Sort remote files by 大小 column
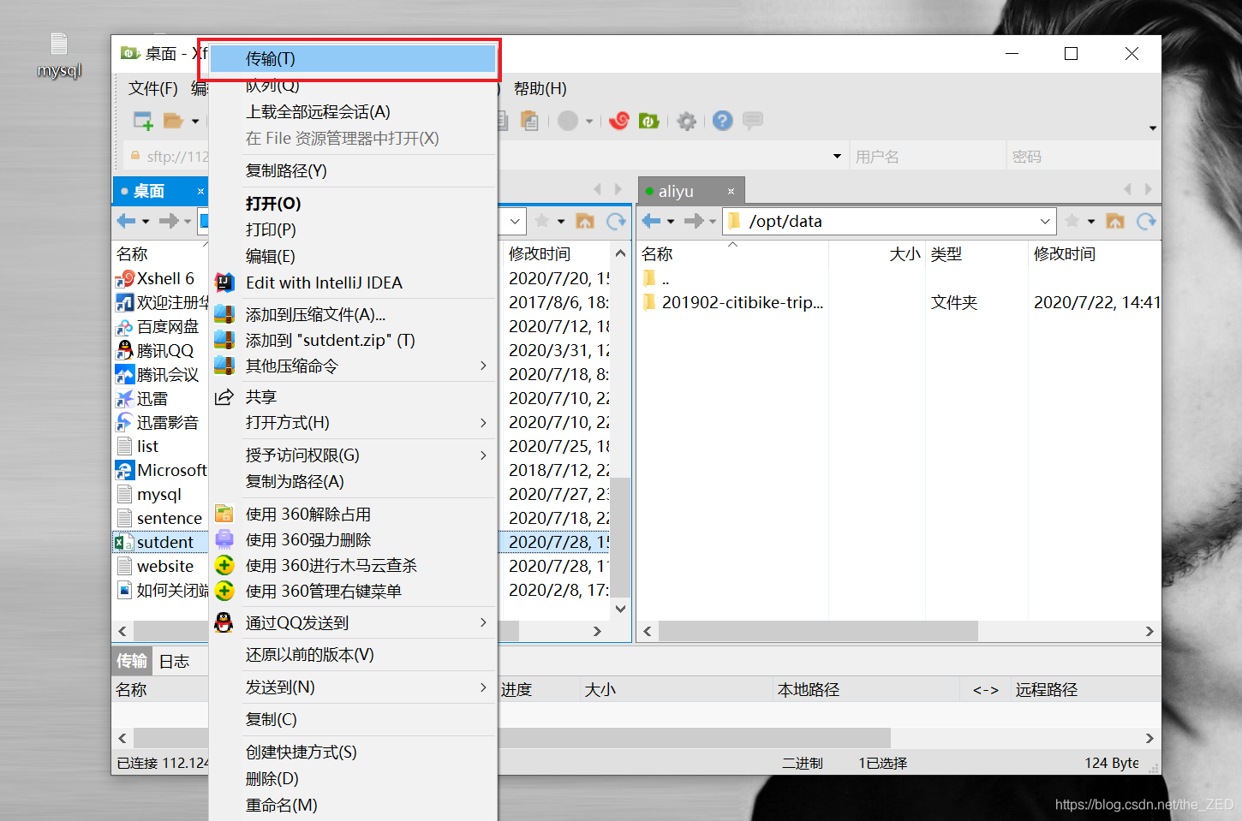Image resolution: width=1242 pixels, height=821 pixels. coord(905,254)
